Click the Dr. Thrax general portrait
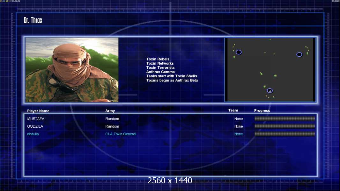Image resolution: width=340 pixels, height=191 pixels. pos(72,70)
